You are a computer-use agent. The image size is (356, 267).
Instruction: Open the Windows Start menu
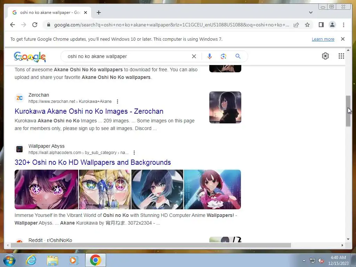coord(9,260)
